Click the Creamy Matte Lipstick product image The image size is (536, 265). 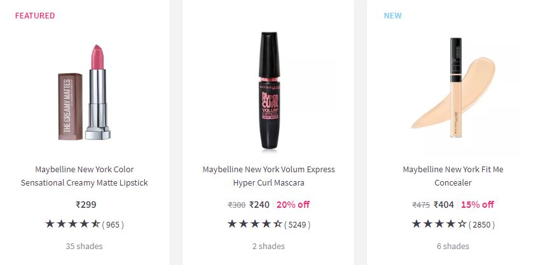84,92
